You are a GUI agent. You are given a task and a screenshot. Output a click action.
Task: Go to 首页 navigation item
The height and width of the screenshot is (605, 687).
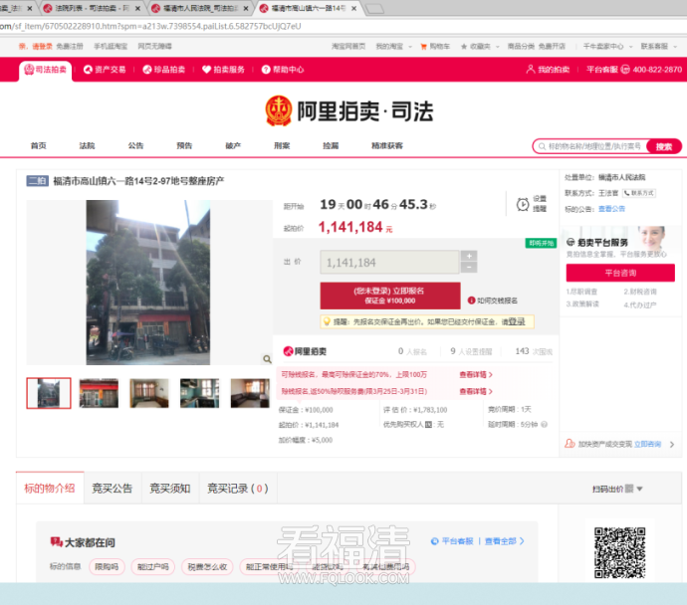tap(38, 146)
